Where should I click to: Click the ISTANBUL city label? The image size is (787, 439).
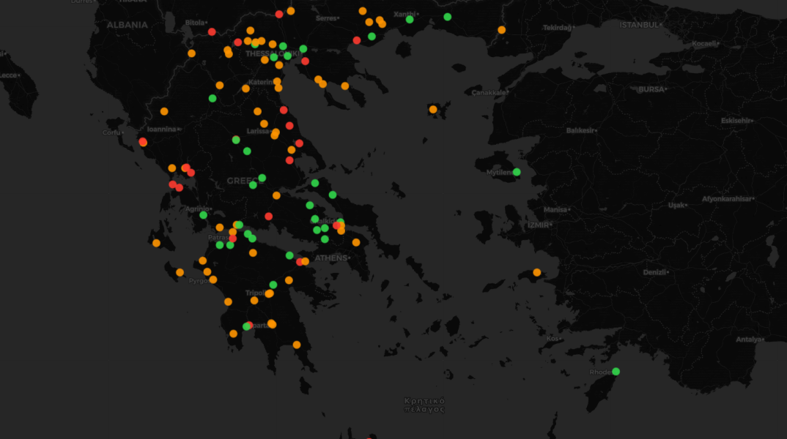639,25
